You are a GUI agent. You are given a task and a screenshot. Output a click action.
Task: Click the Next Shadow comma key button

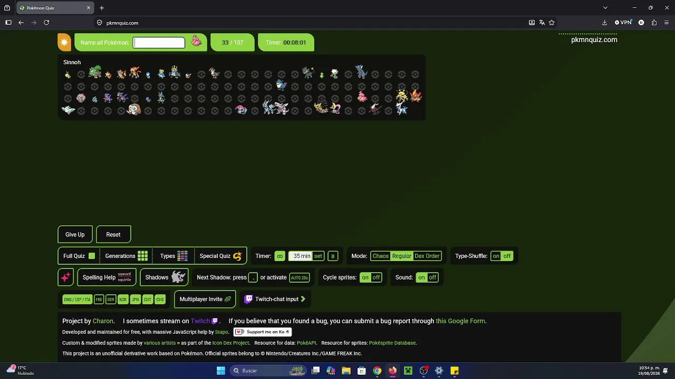click(253, 277)
